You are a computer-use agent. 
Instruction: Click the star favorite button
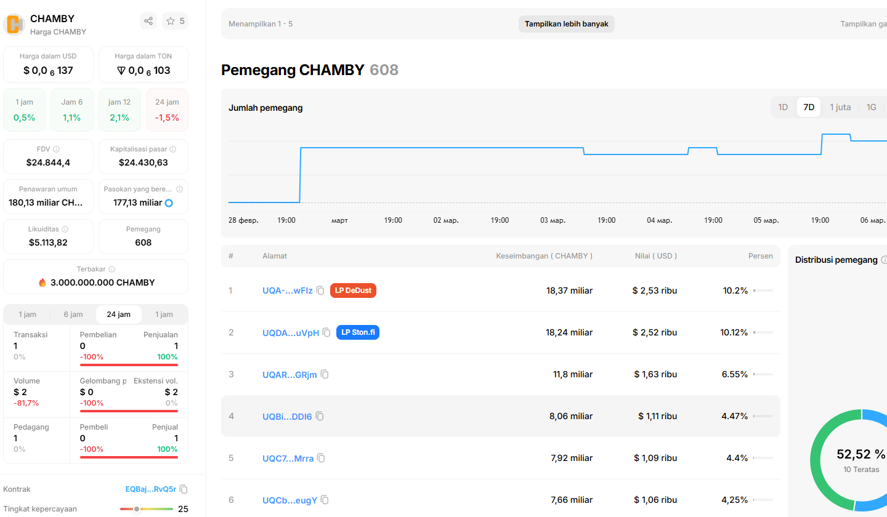coord(176,21)
